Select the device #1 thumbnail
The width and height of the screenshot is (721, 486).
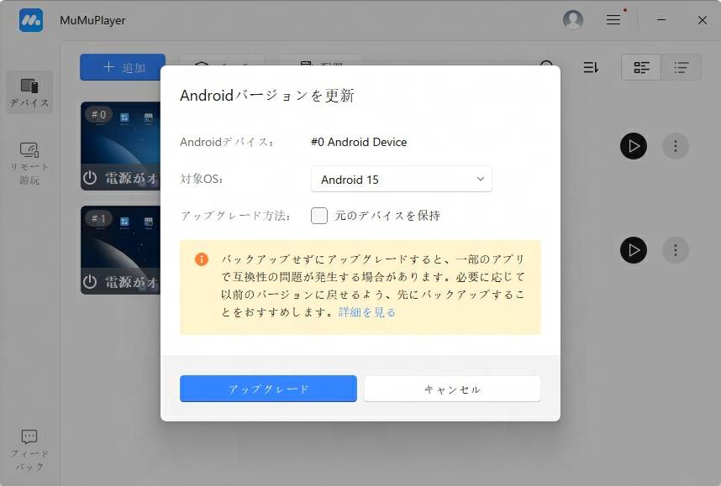(120, 250)
